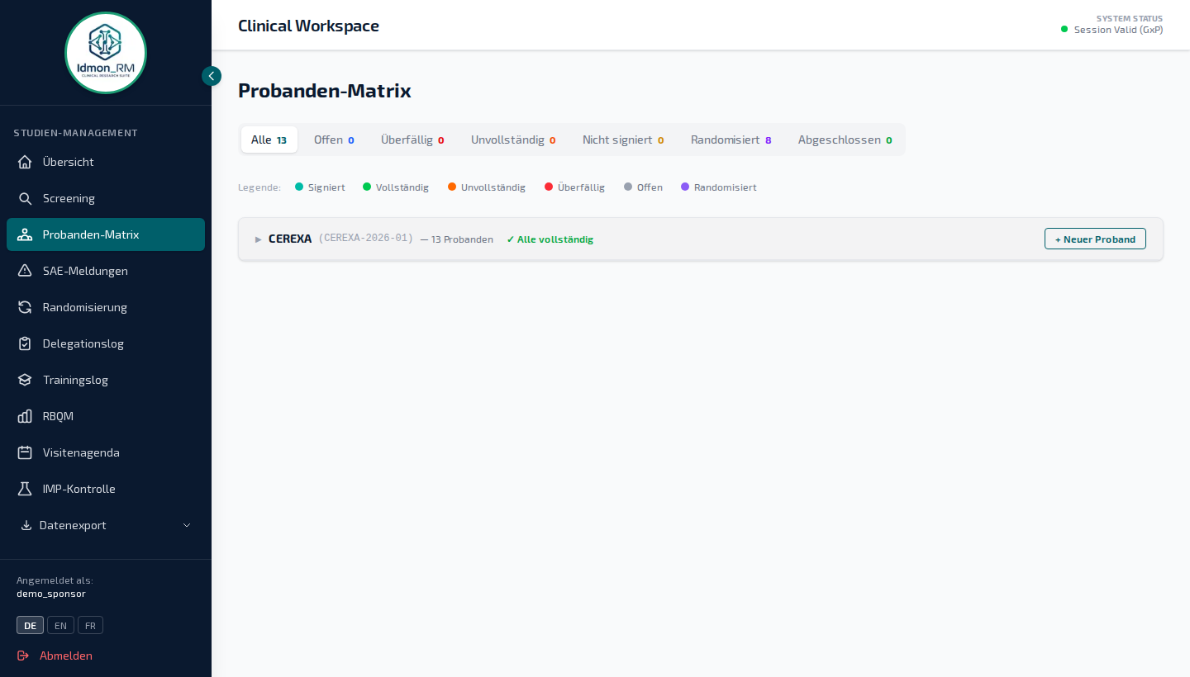Switch language to EN
Viewport: 1190px width, 677px height.
click(60, 625)
